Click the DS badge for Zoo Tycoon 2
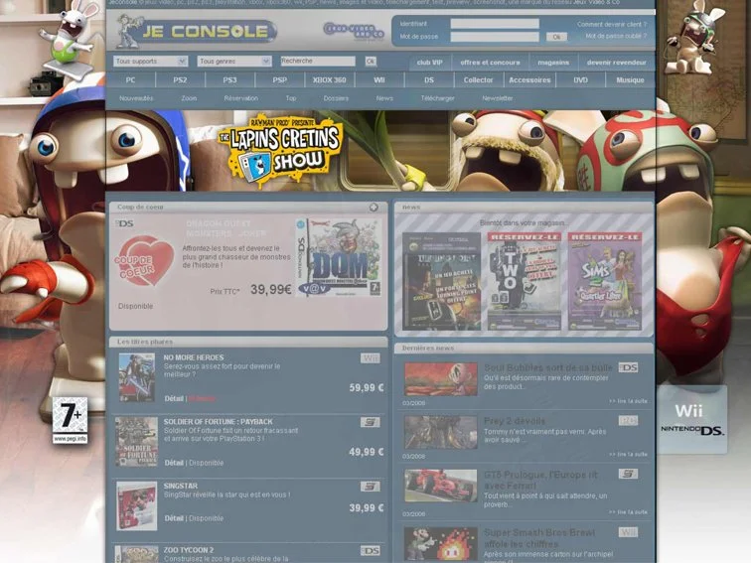751x563 pixels. [371, 551]
